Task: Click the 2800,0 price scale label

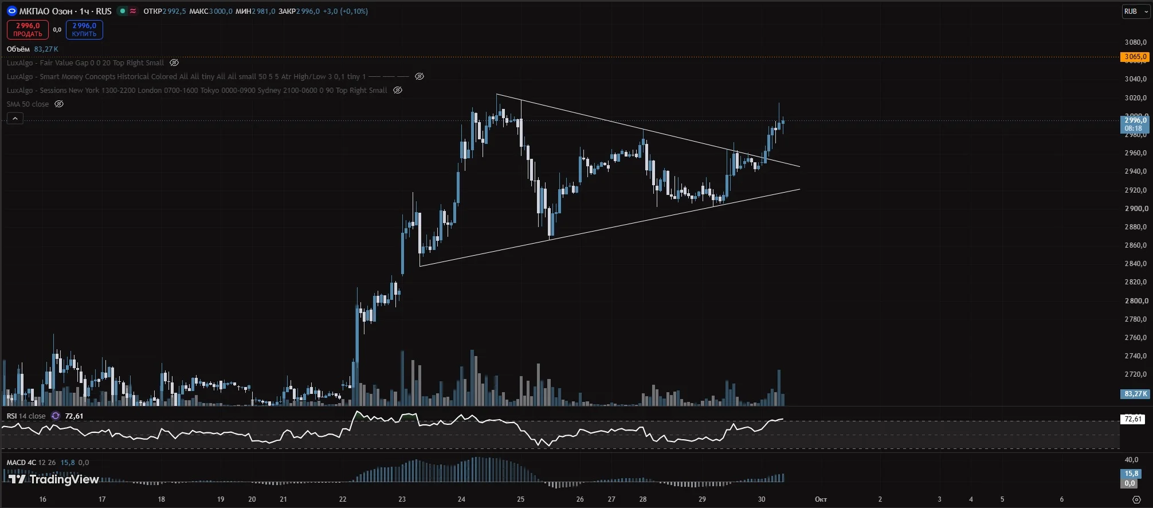Action: tap(1135, 301)
